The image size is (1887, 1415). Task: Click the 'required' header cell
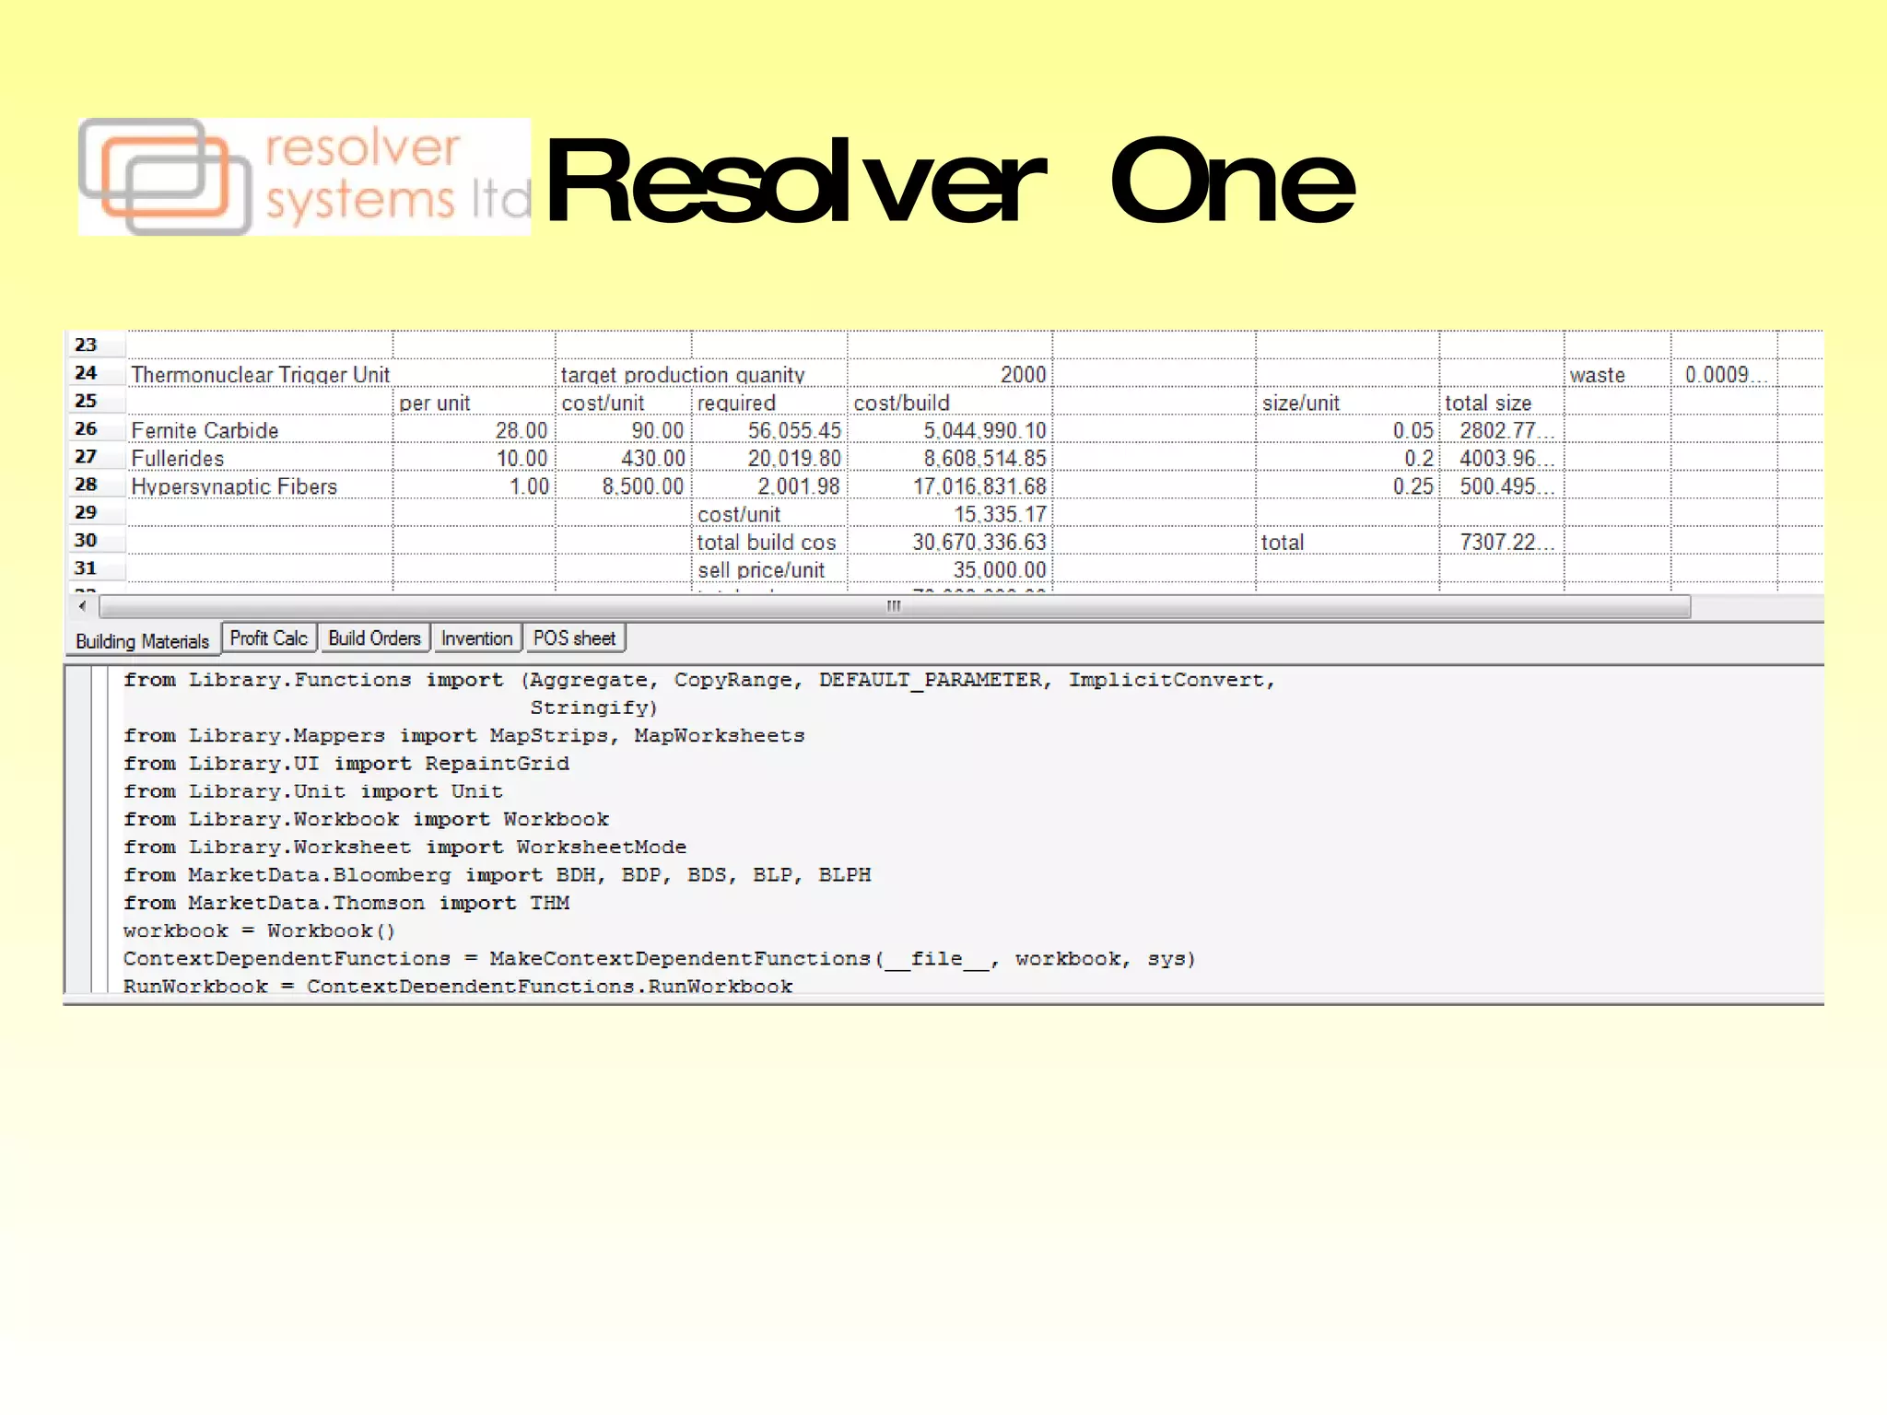point(768,402)
